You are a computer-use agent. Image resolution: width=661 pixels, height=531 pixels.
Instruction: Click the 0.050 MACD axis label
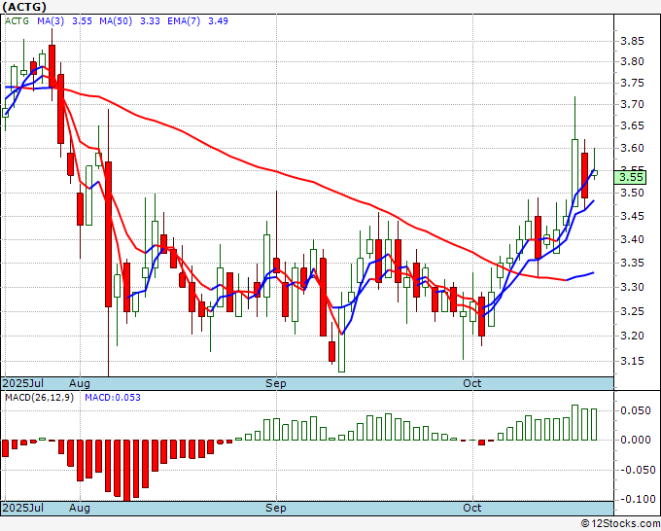tap(636, 410)
